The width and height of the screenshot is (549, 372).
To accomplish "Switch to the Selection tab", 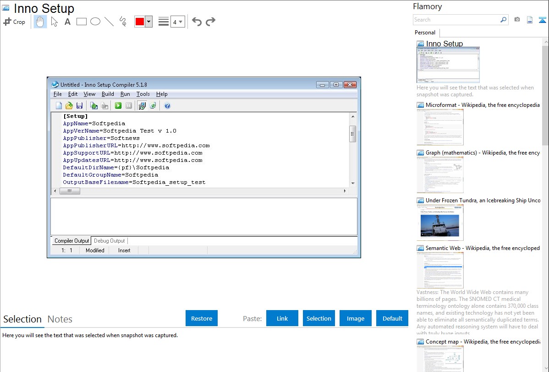I will 22,319.
